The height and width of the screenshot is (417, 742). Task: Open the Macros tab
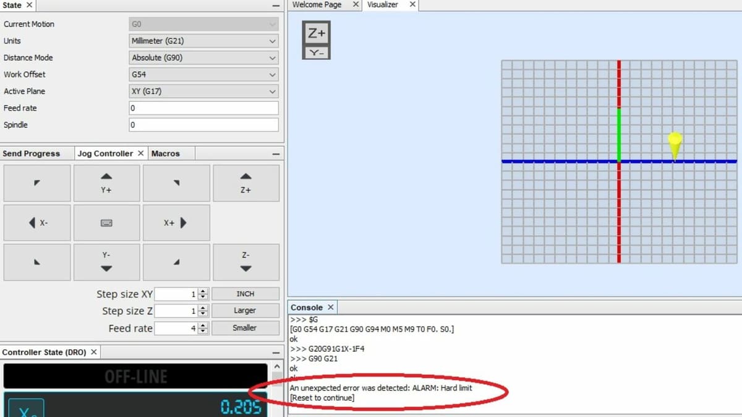click(166, 154)
